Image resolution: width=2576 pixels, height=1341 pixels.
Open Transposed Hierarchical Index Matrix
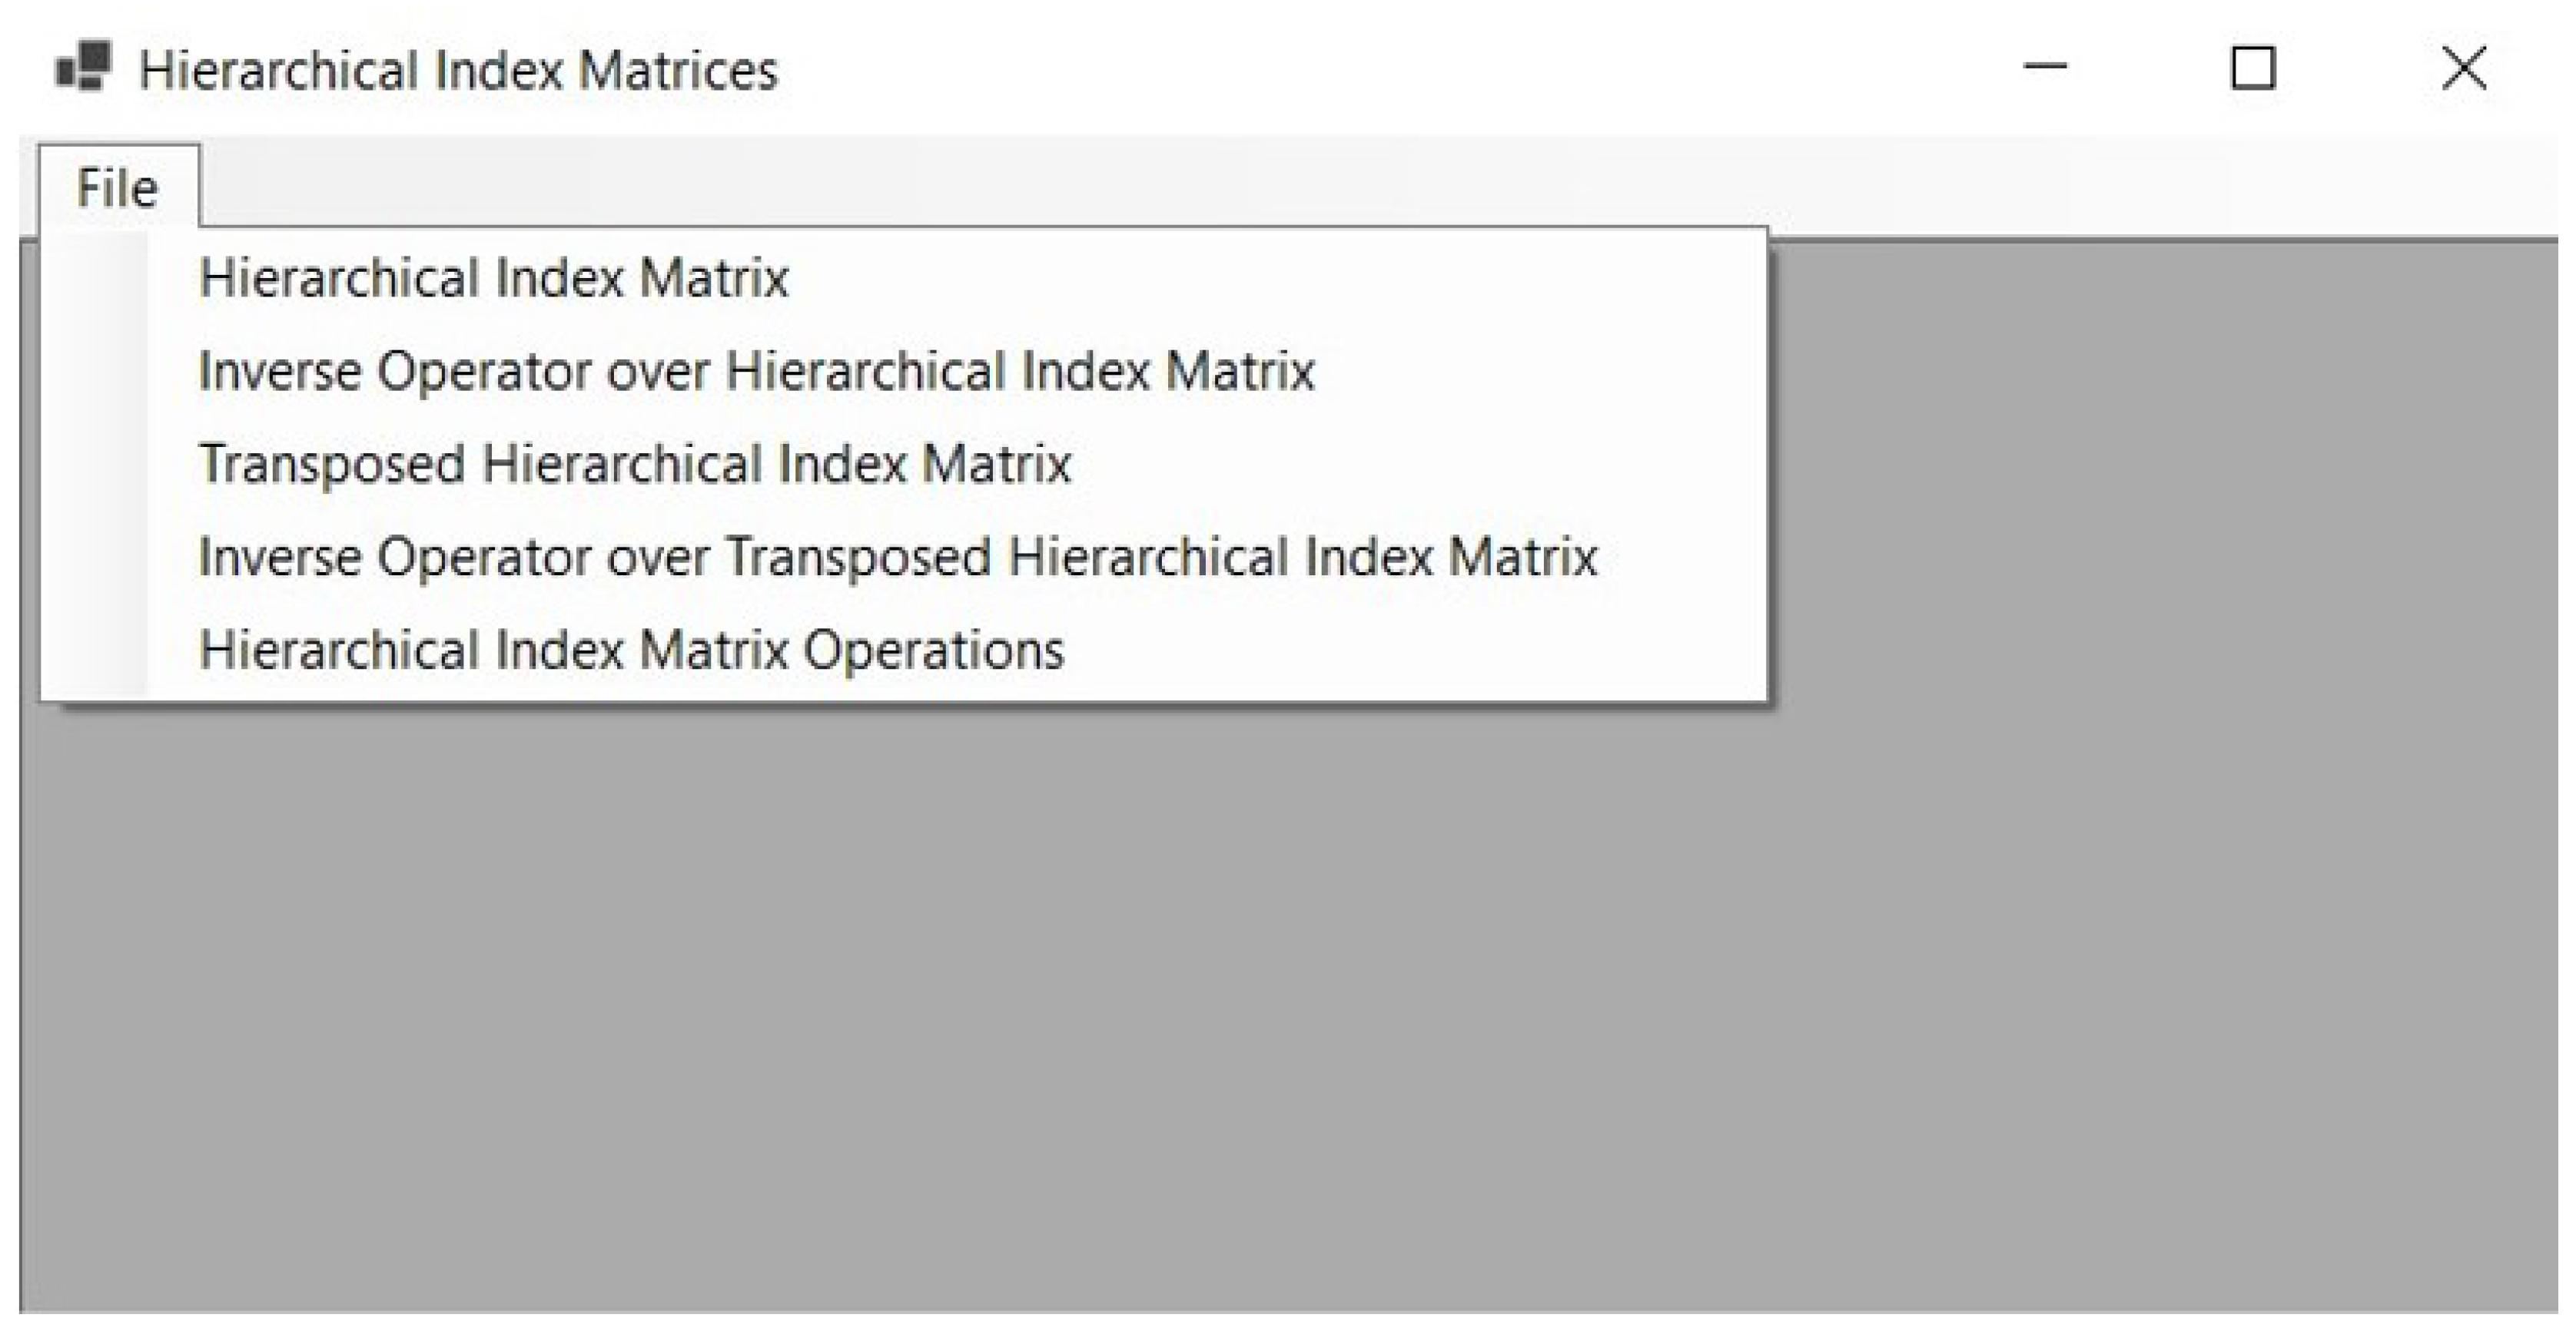coord(635,464)
